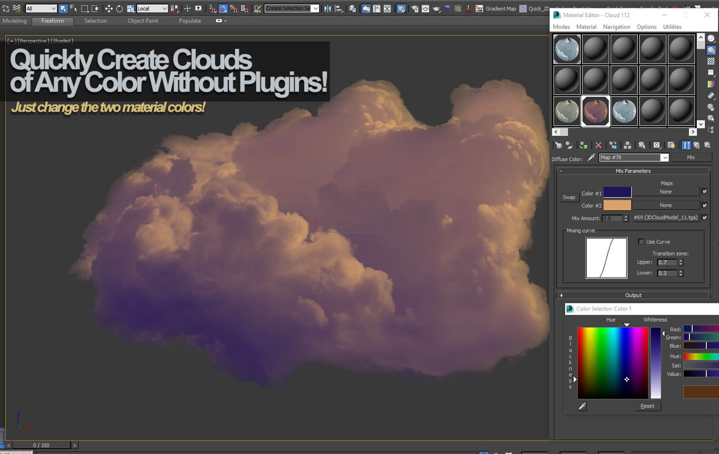Click the Upper transition zone field
The image size is (719, 454).
(x=667, y=262)
